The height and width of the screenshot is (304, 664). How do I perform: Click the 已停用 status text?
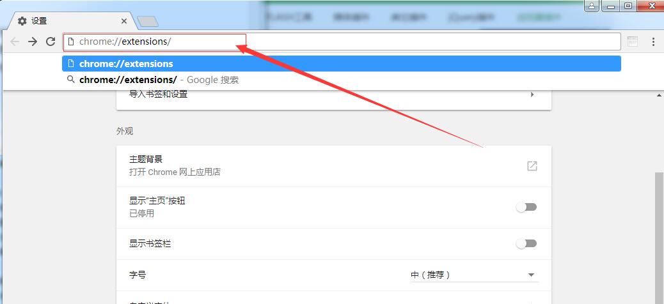pos(141,213)
